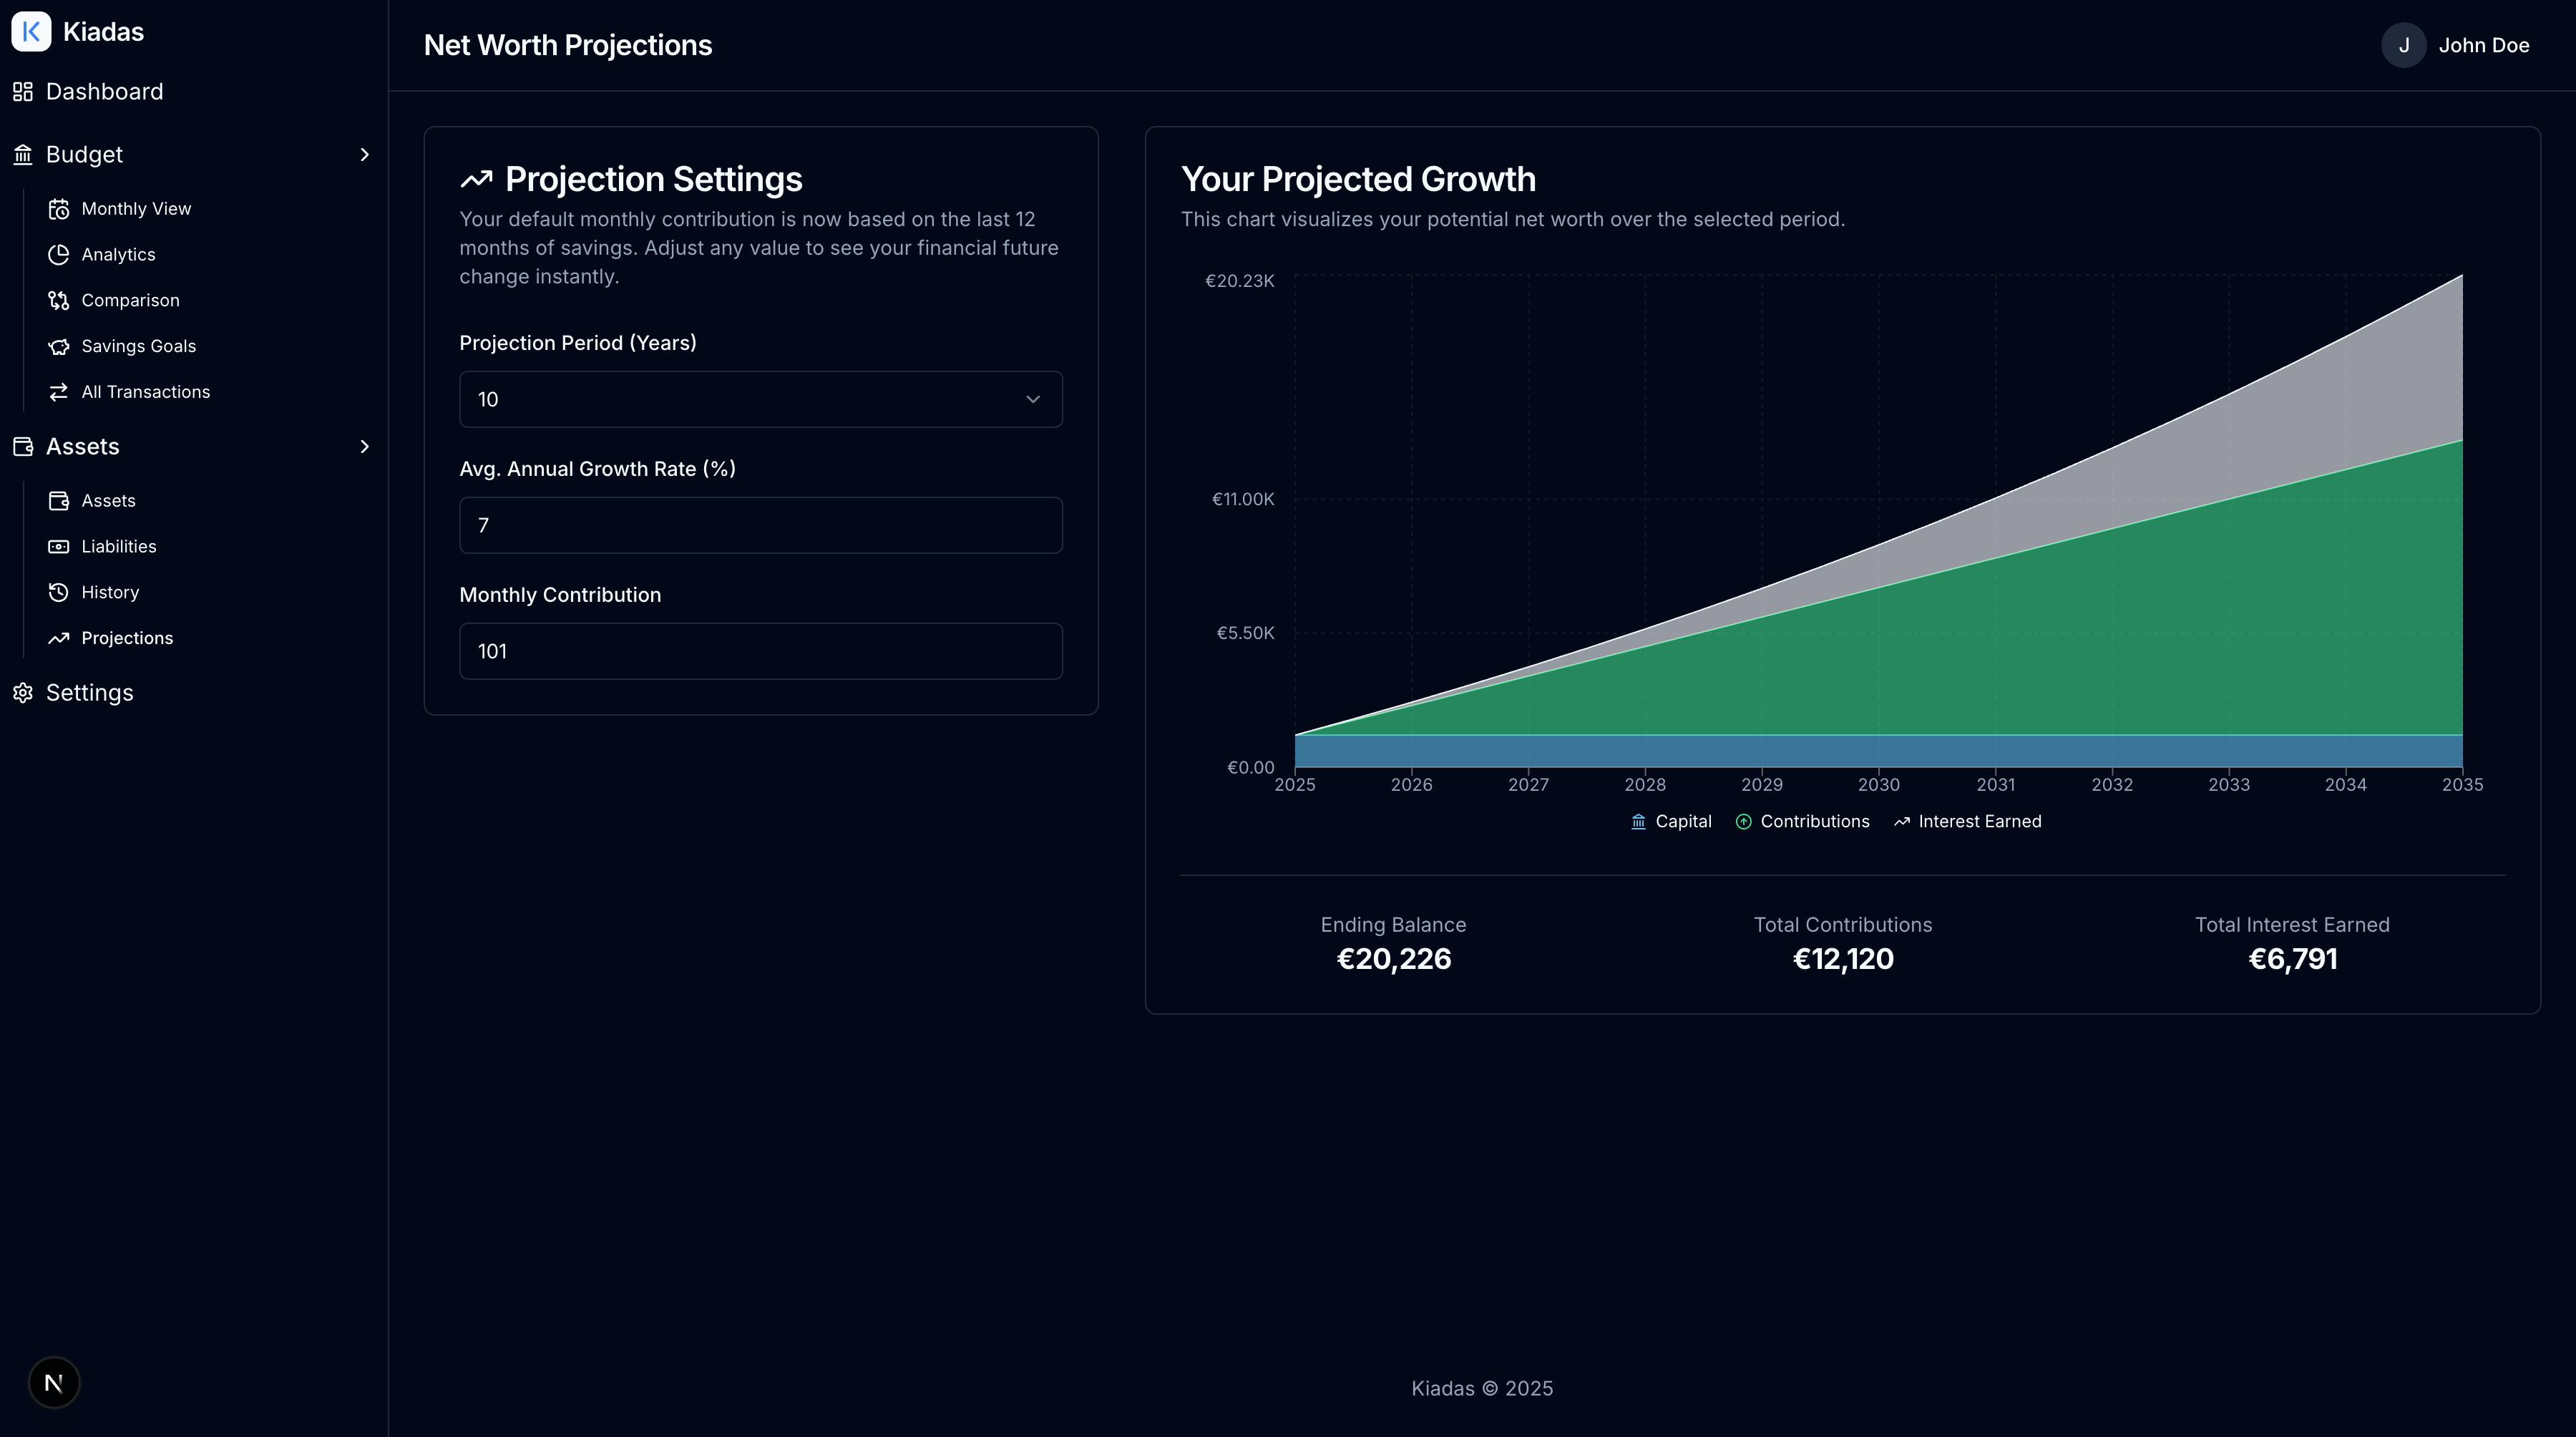Open the Savings Goals page
The image size is (2576, 1437).
coord(138,346)
